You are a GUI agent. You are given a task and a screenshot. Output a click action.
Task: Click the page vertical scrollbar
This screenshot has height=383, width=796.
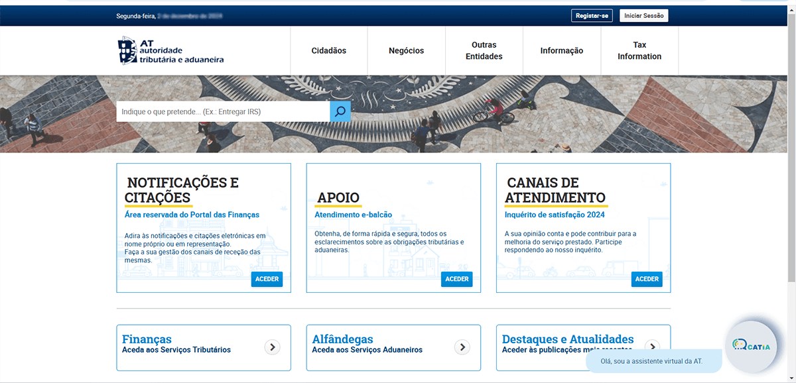click(792, 146)
